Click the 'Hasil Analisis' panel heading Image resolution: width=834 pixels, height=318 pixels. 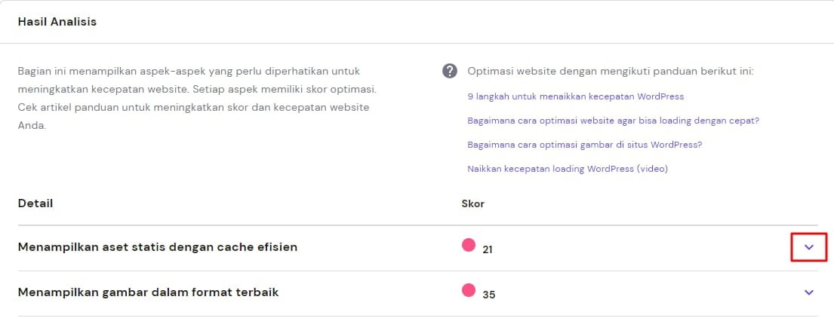tap(57, 22)
